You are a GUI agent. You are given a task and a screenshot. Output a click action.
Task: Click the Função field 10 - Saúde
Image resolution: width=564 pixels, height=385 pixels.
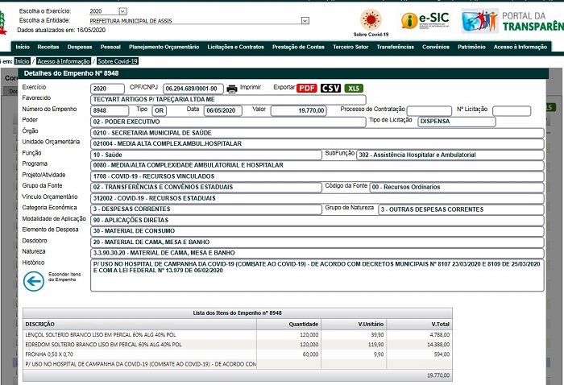206,155
